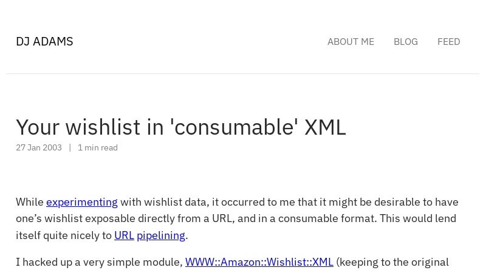Viewport: 486px width, 273px height.
Task: Follow the 'experimenting' hyperlink
Action: point(81,202)
